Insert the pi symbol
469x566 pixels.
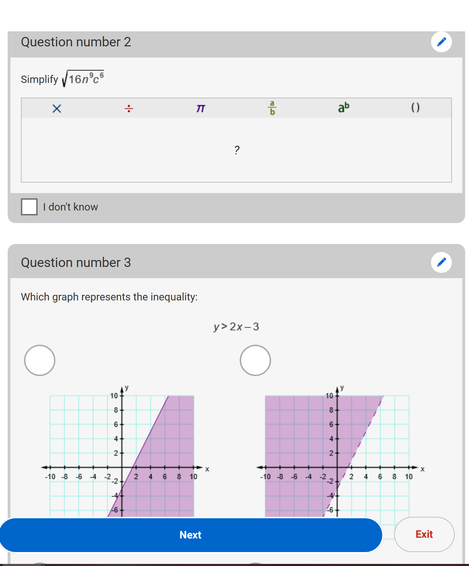pos(200,108)
